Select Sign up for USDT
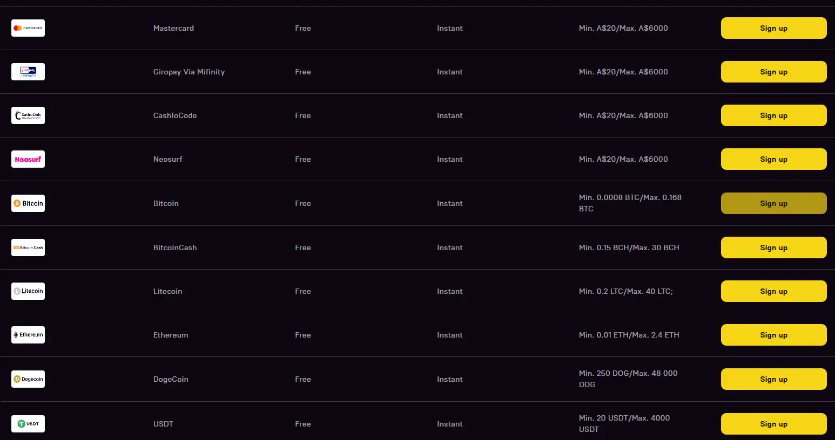The height and width of the screenshot is (440, 835). click(773, 424)
